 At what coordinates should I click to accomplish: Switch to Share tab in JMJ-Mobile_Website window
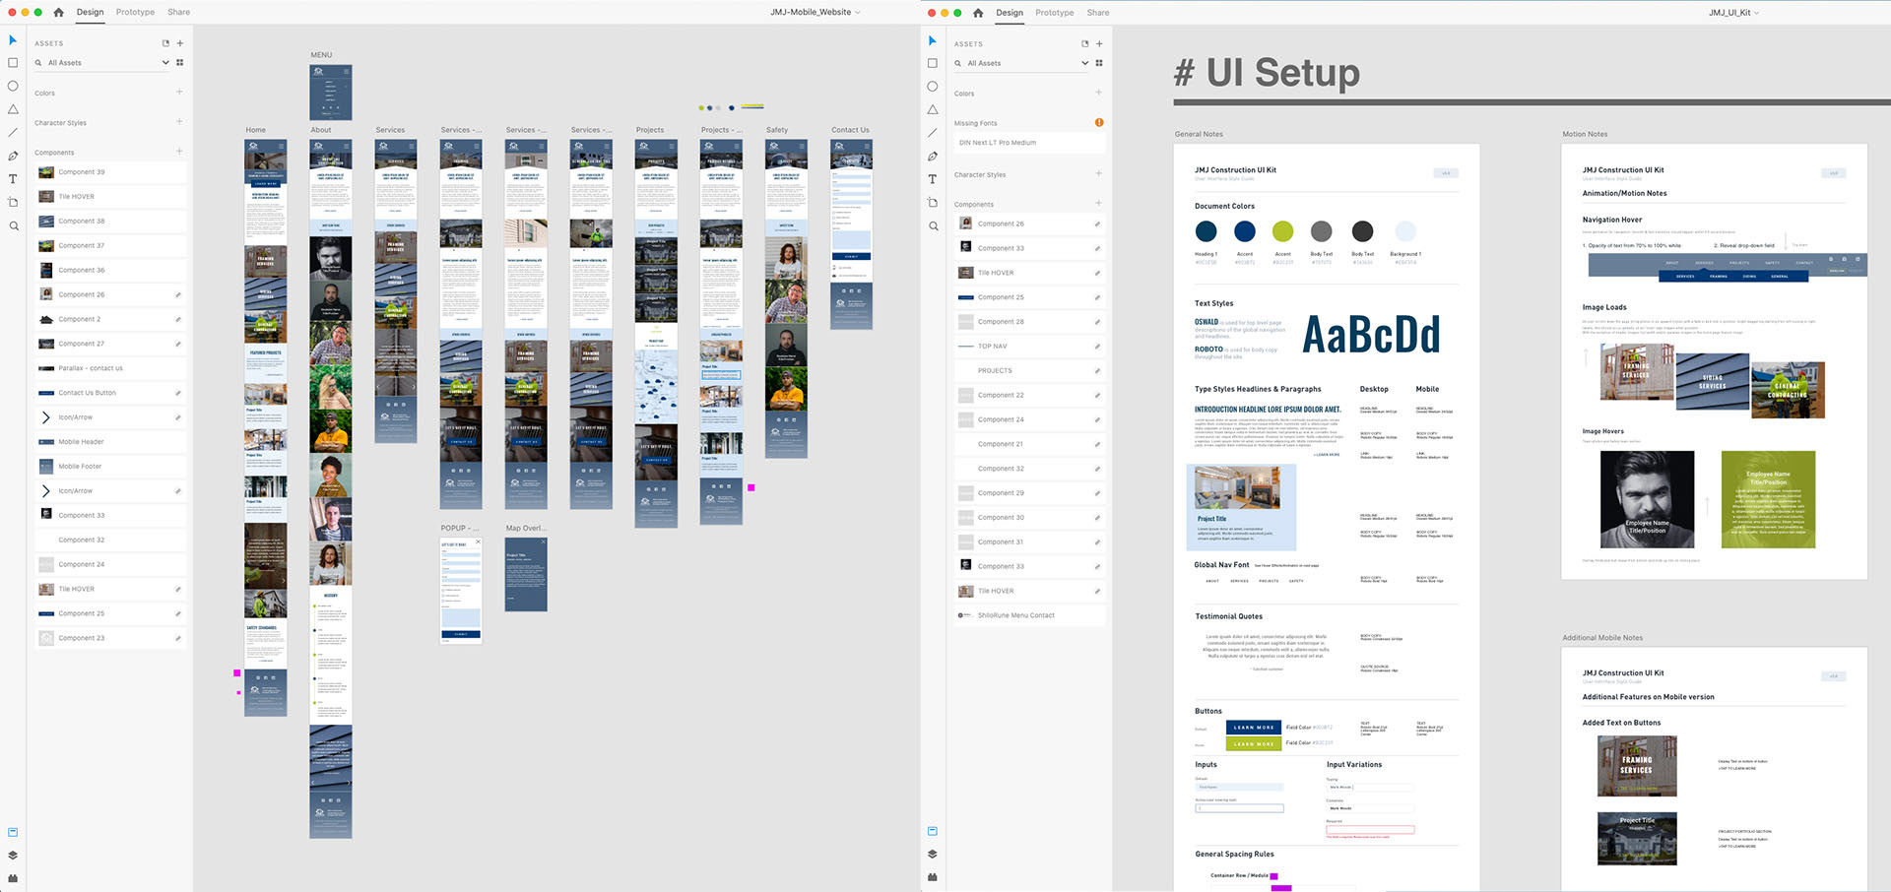(x=178, y=12)
